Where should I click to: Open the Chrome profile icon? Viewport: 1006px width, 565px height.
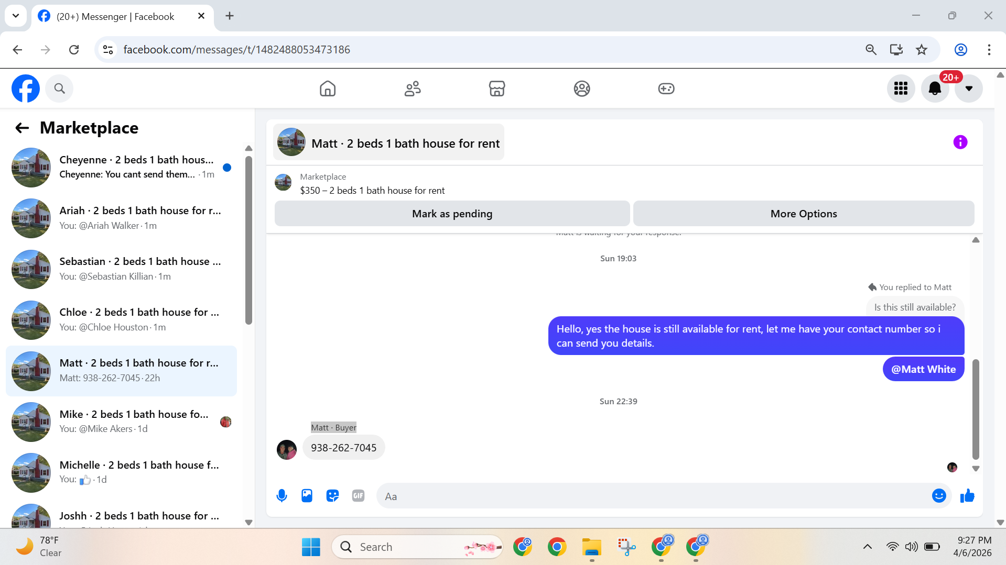click(x=961, y=50)
